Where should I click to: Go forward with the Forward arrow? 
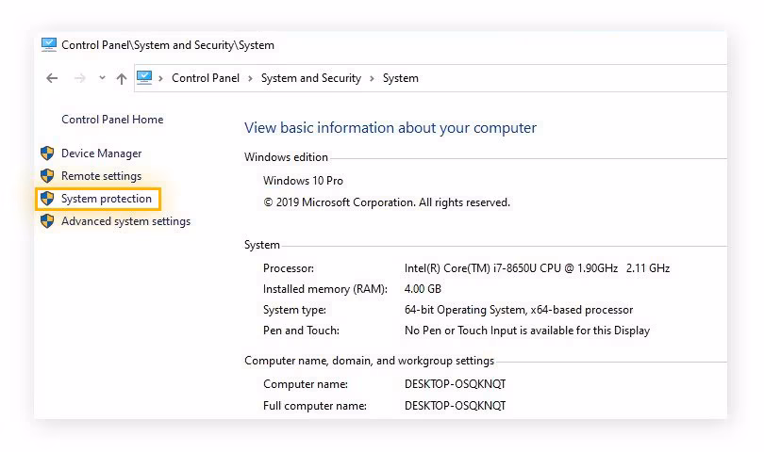pyautogui.click(x=78, y=78)
